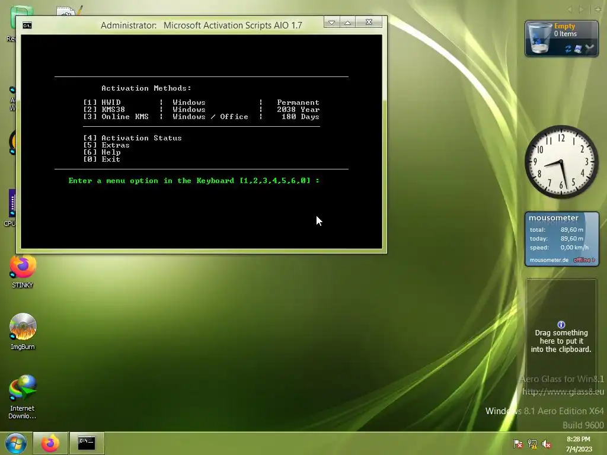Screen dimensions: 607x455
Task: Click the gadget sidebar plus icon
Action: pos(598,9)
